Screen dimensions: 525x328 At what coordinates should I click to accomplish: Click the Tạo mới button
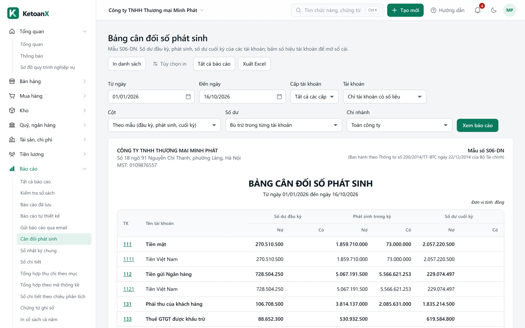[x=405, y=10]
